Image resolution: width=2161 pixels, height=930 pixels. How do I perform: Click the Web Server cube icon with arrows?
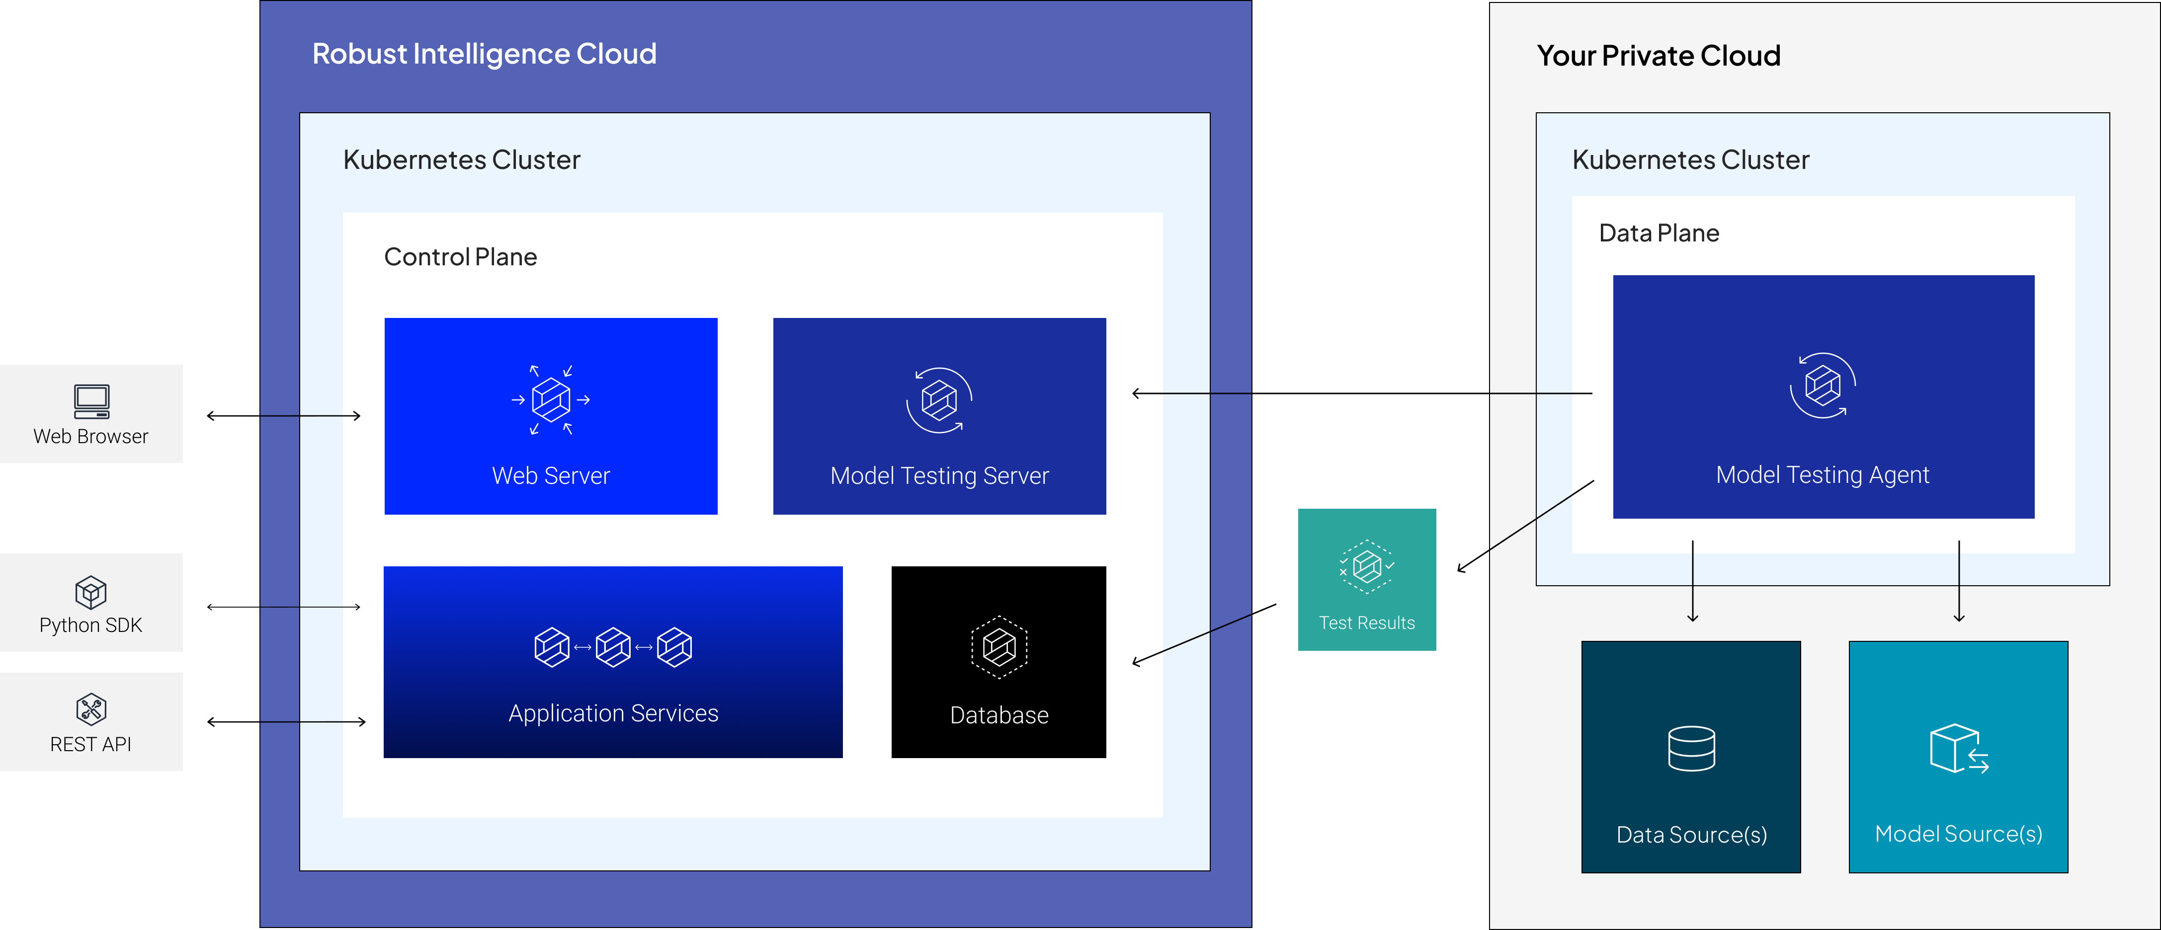(x=551, y=400)
